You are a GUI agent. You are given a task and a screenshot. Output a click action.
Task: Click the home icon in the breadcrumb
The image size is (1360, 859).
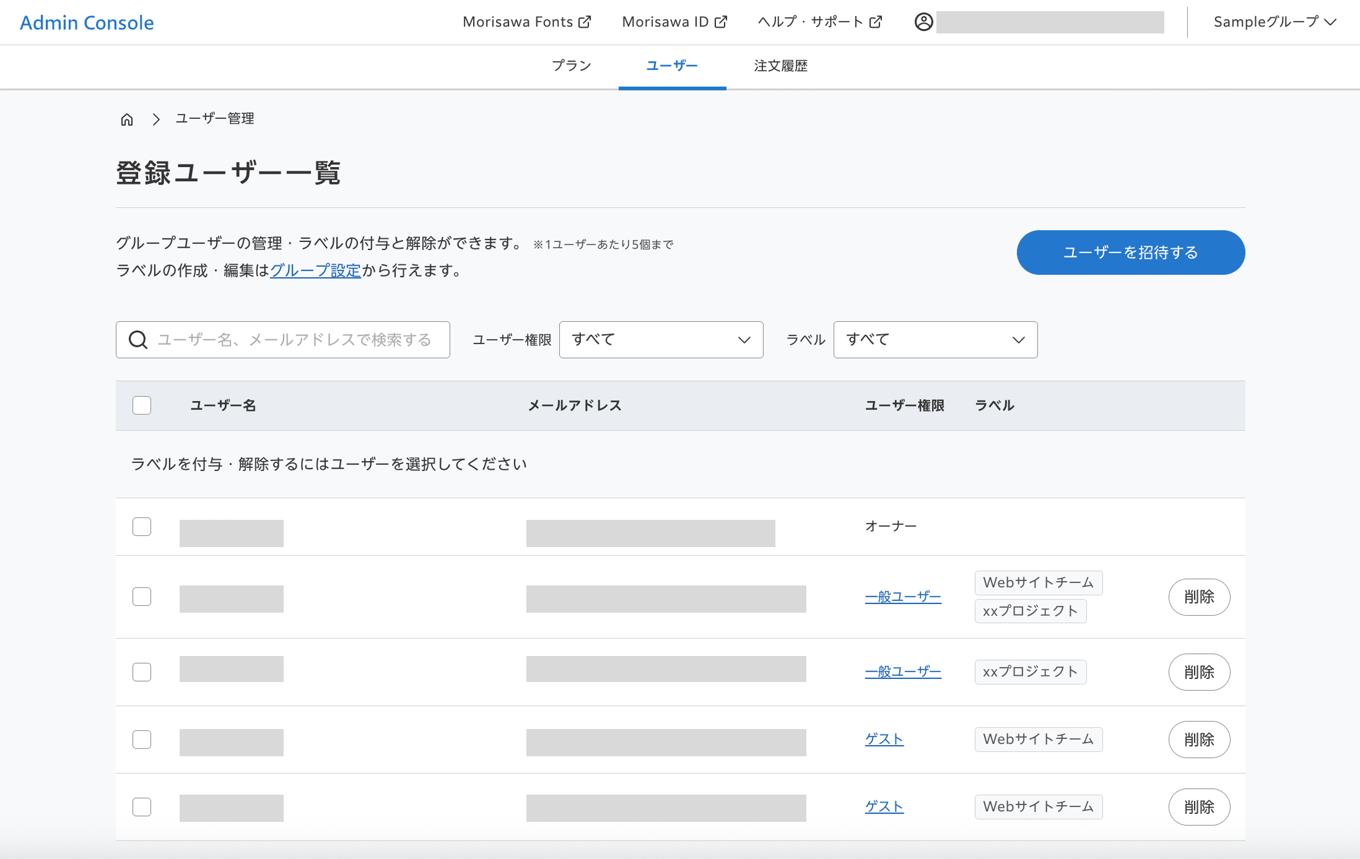click(x=127, y=119)
